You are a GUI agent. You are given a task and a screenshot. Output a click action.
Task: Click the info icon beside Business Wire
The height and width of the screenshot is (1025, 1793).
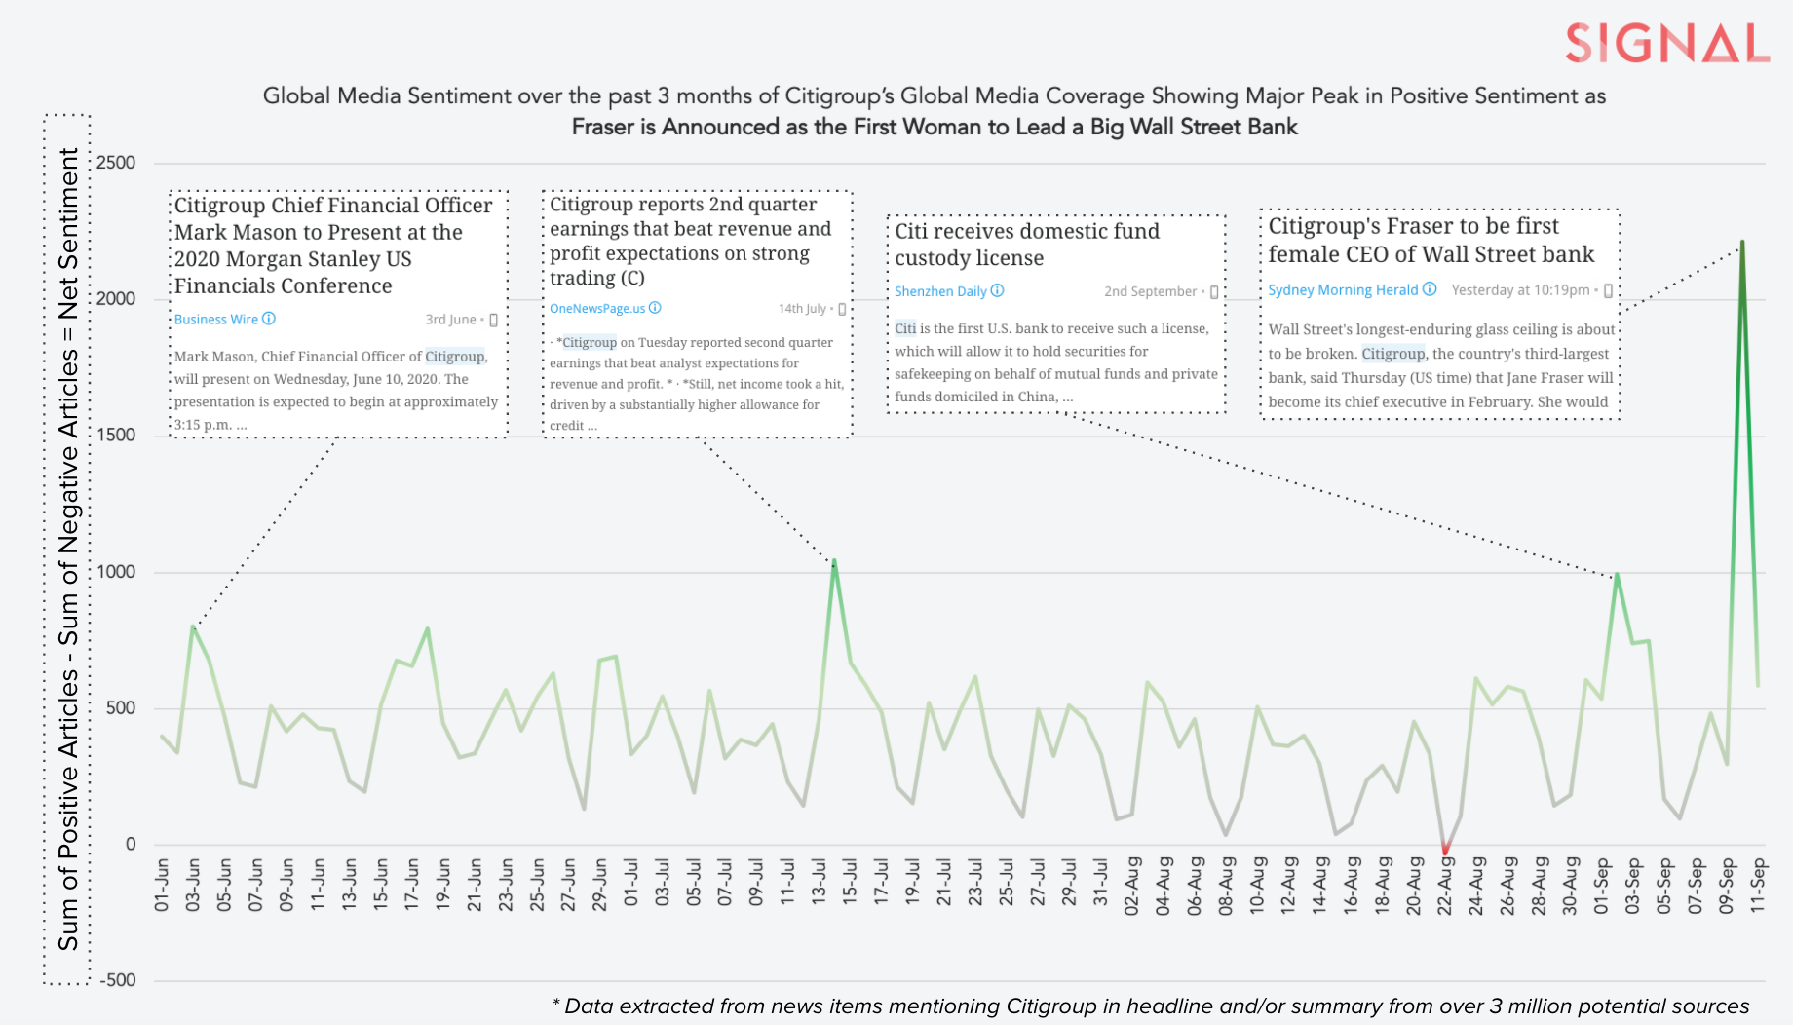(269, 319)
